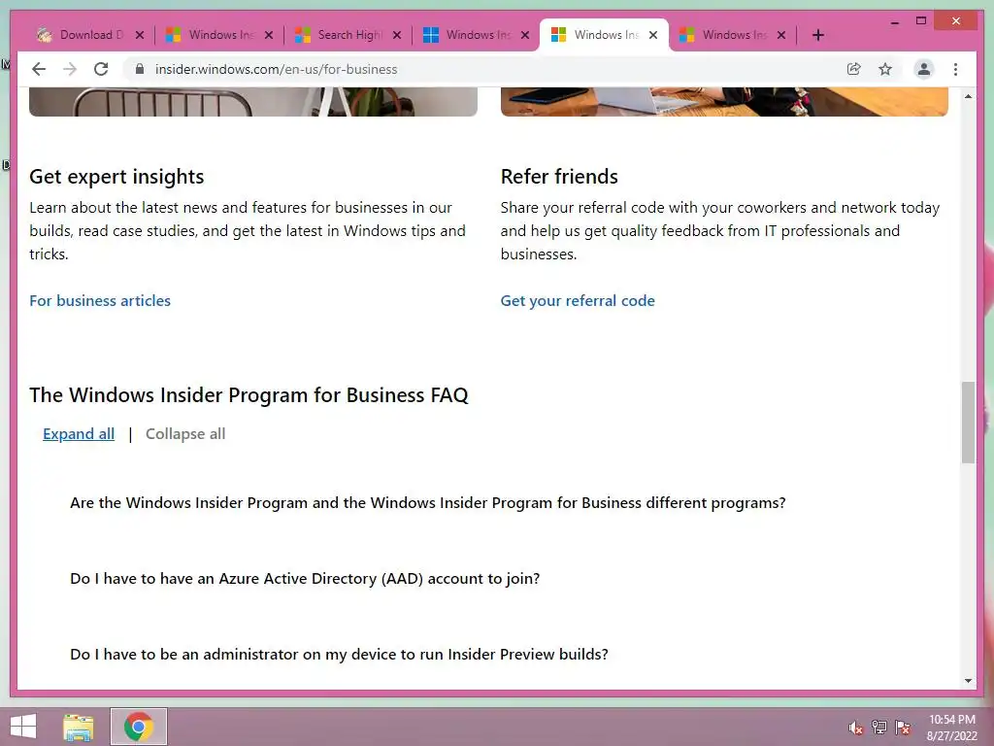Click the forward navigation arrow
The image size is (994, 746).
[x=70, y=69]
